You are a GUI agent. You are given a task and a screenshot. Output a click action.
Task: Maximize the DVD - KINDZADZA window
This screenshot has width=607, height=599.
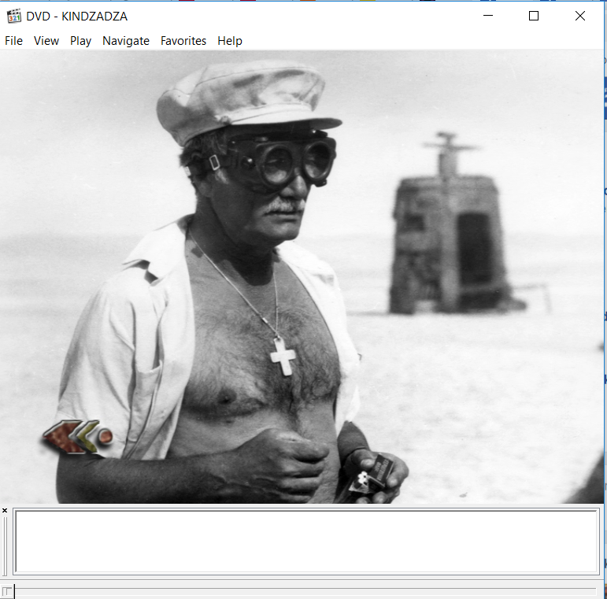(x=534, y=16)
